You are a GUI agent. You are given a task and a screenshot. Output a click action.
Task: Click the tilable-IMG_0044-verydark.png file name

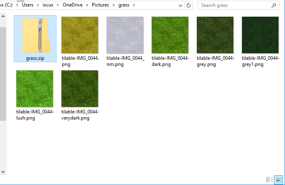[80, 115]
